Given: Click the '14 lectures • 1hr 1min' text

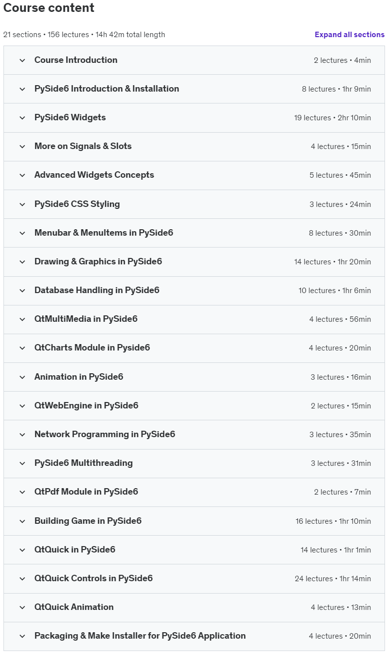Looking at the screenshot, I should 335,550.
